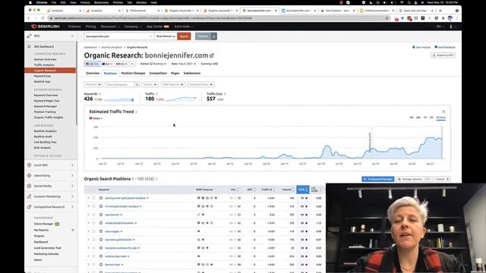Screen dimensions: 486x273
Task: Click the ellipsis more-databases button
Action: 132,64
